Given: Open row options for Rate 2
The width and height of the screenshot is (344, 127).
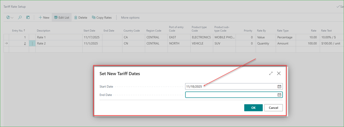Looking at the screenshot, I should [32, 44].
